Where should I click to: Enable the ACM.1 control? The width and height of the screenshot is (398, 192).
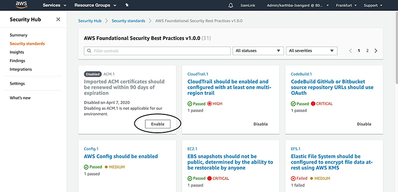158,124
